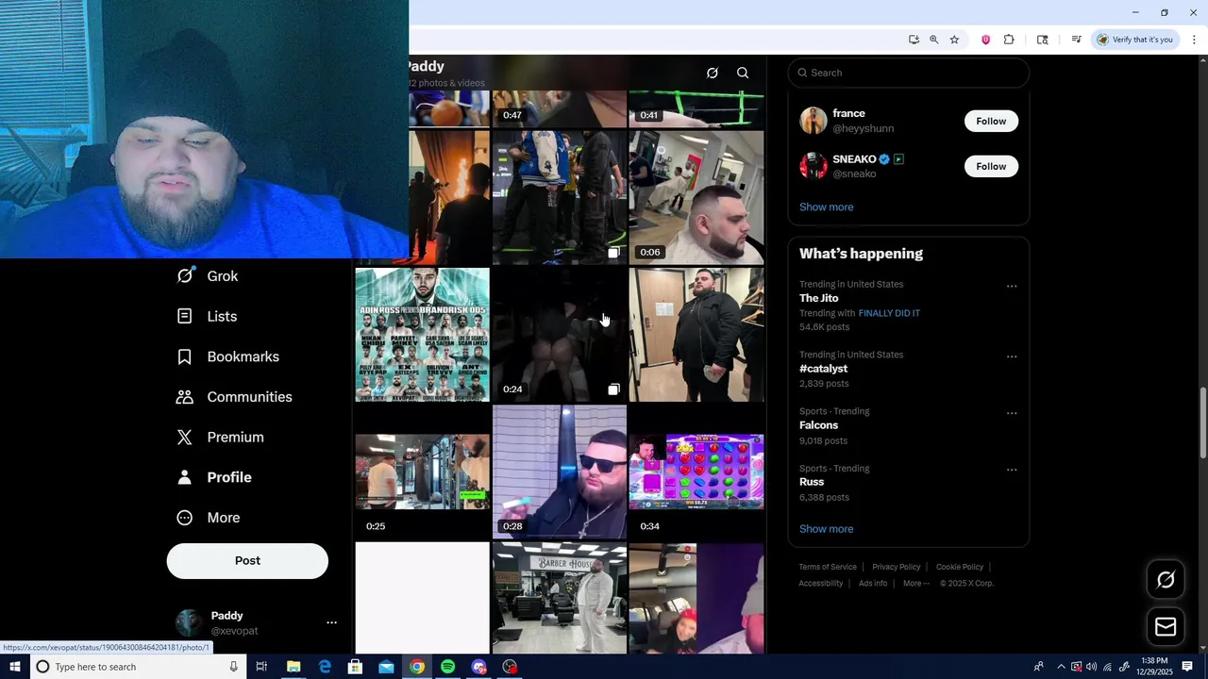Viewport: 1208px width, 679px height.
Task: Follow the SNEAKO account
Action: pyautogui.click(x=991, y=166)
